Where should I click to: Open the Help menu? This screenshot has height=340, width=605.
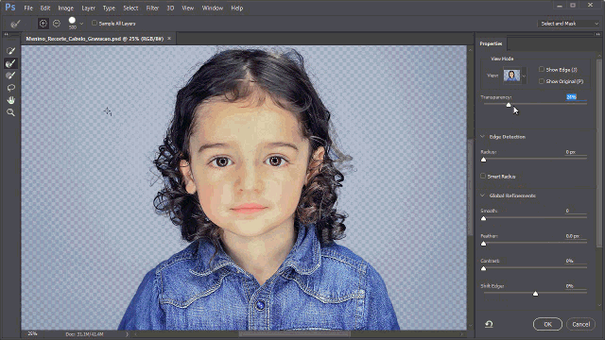point(237,8)
